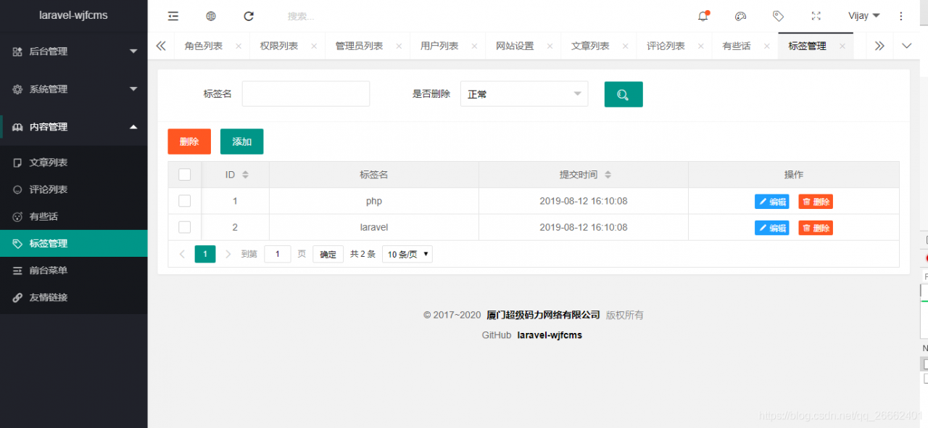The width and height of the screenshot is (928, 428).
Task: Click the orange 删除 batch button
Action: [189, 141]
